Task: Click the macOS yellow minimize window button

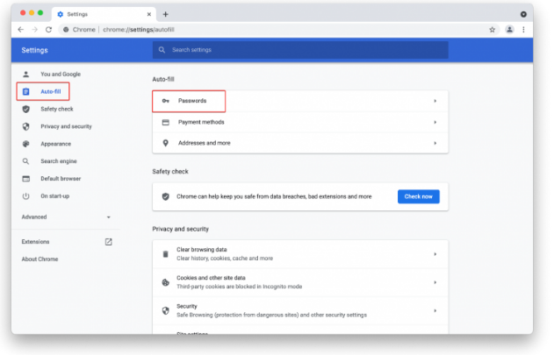Action: pos(32,12)
